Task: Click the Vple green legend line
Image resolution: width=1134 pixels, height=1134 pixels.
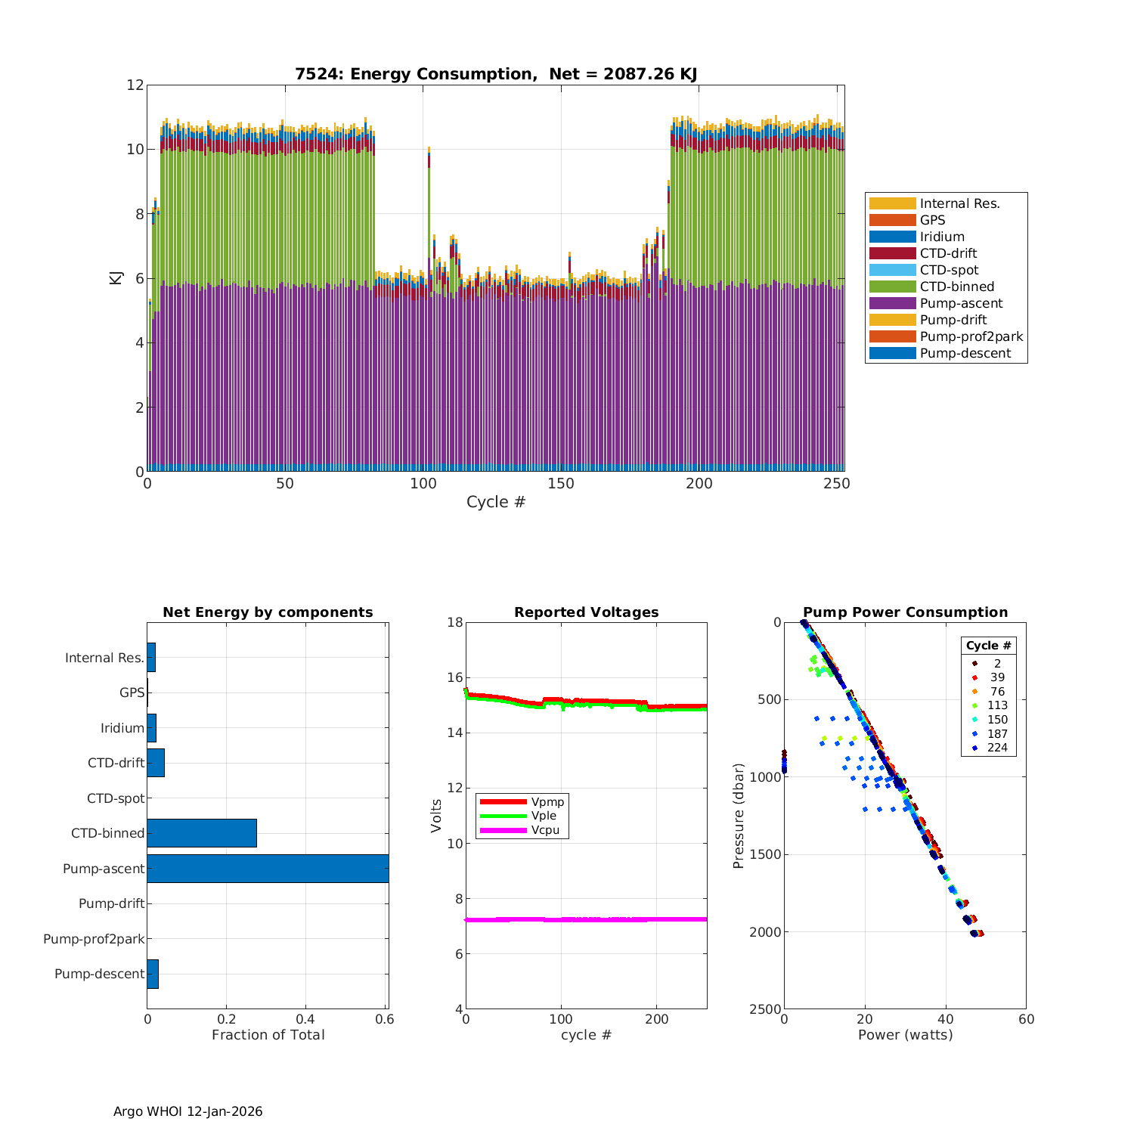Action: tap(503, 816)
